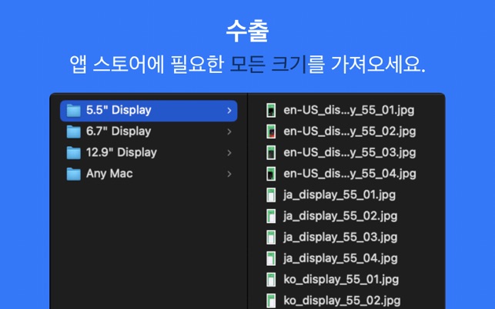Select file name en-US_dis...y_55_04.jpg
The width and height of the screenshot is (495, 309).
[x=350, y=174]
